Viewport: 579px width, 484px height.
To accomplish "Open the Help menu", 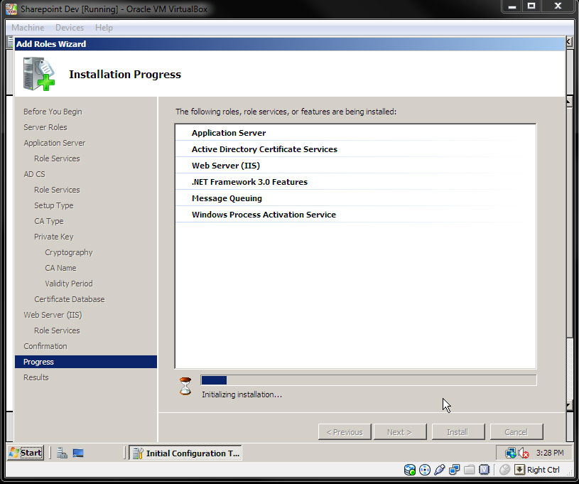I will tap(104, 28).
